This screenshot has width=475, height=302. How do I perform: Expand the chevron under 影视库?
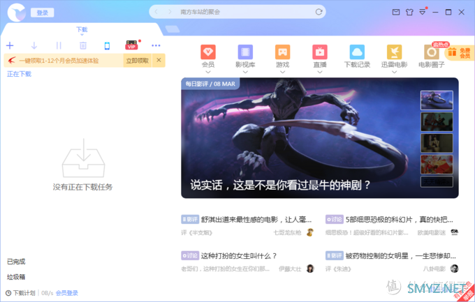[245, 72]
